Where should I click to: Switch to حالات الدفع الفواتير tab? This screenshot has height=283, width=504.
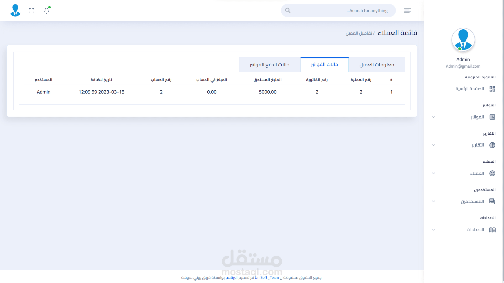[x=270, y=65]
